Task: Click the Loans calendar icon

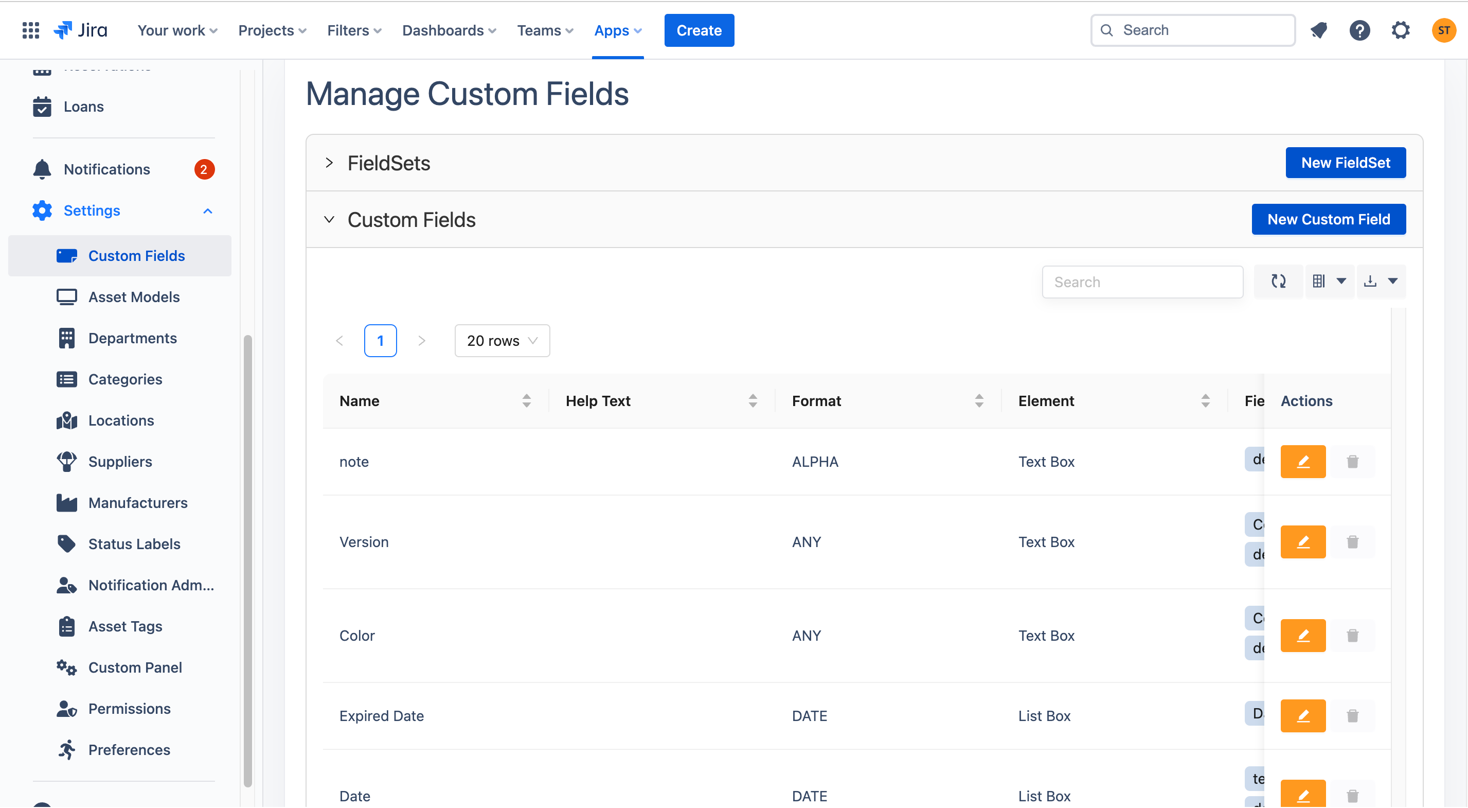Action: (42, 107)
